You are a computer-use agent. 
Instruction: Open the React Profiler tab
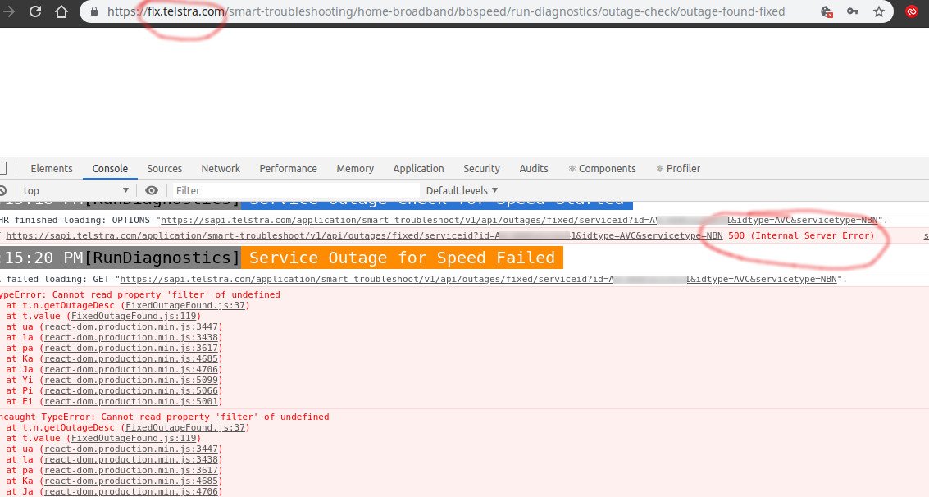678,168
